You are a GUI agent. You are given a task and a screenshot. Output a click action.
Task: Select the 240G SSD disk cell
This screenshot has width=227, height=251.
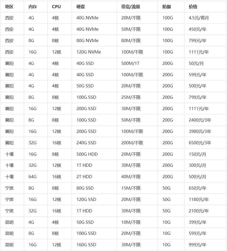point(86,143)
